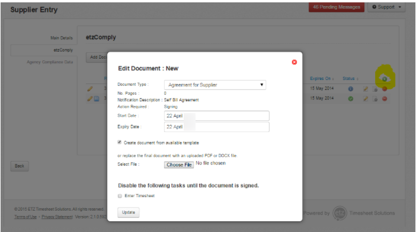The width and height of the screenshot is (416, 232).
Task: Click the Add Document button behind dialog
Action: [x=97, y=57]
